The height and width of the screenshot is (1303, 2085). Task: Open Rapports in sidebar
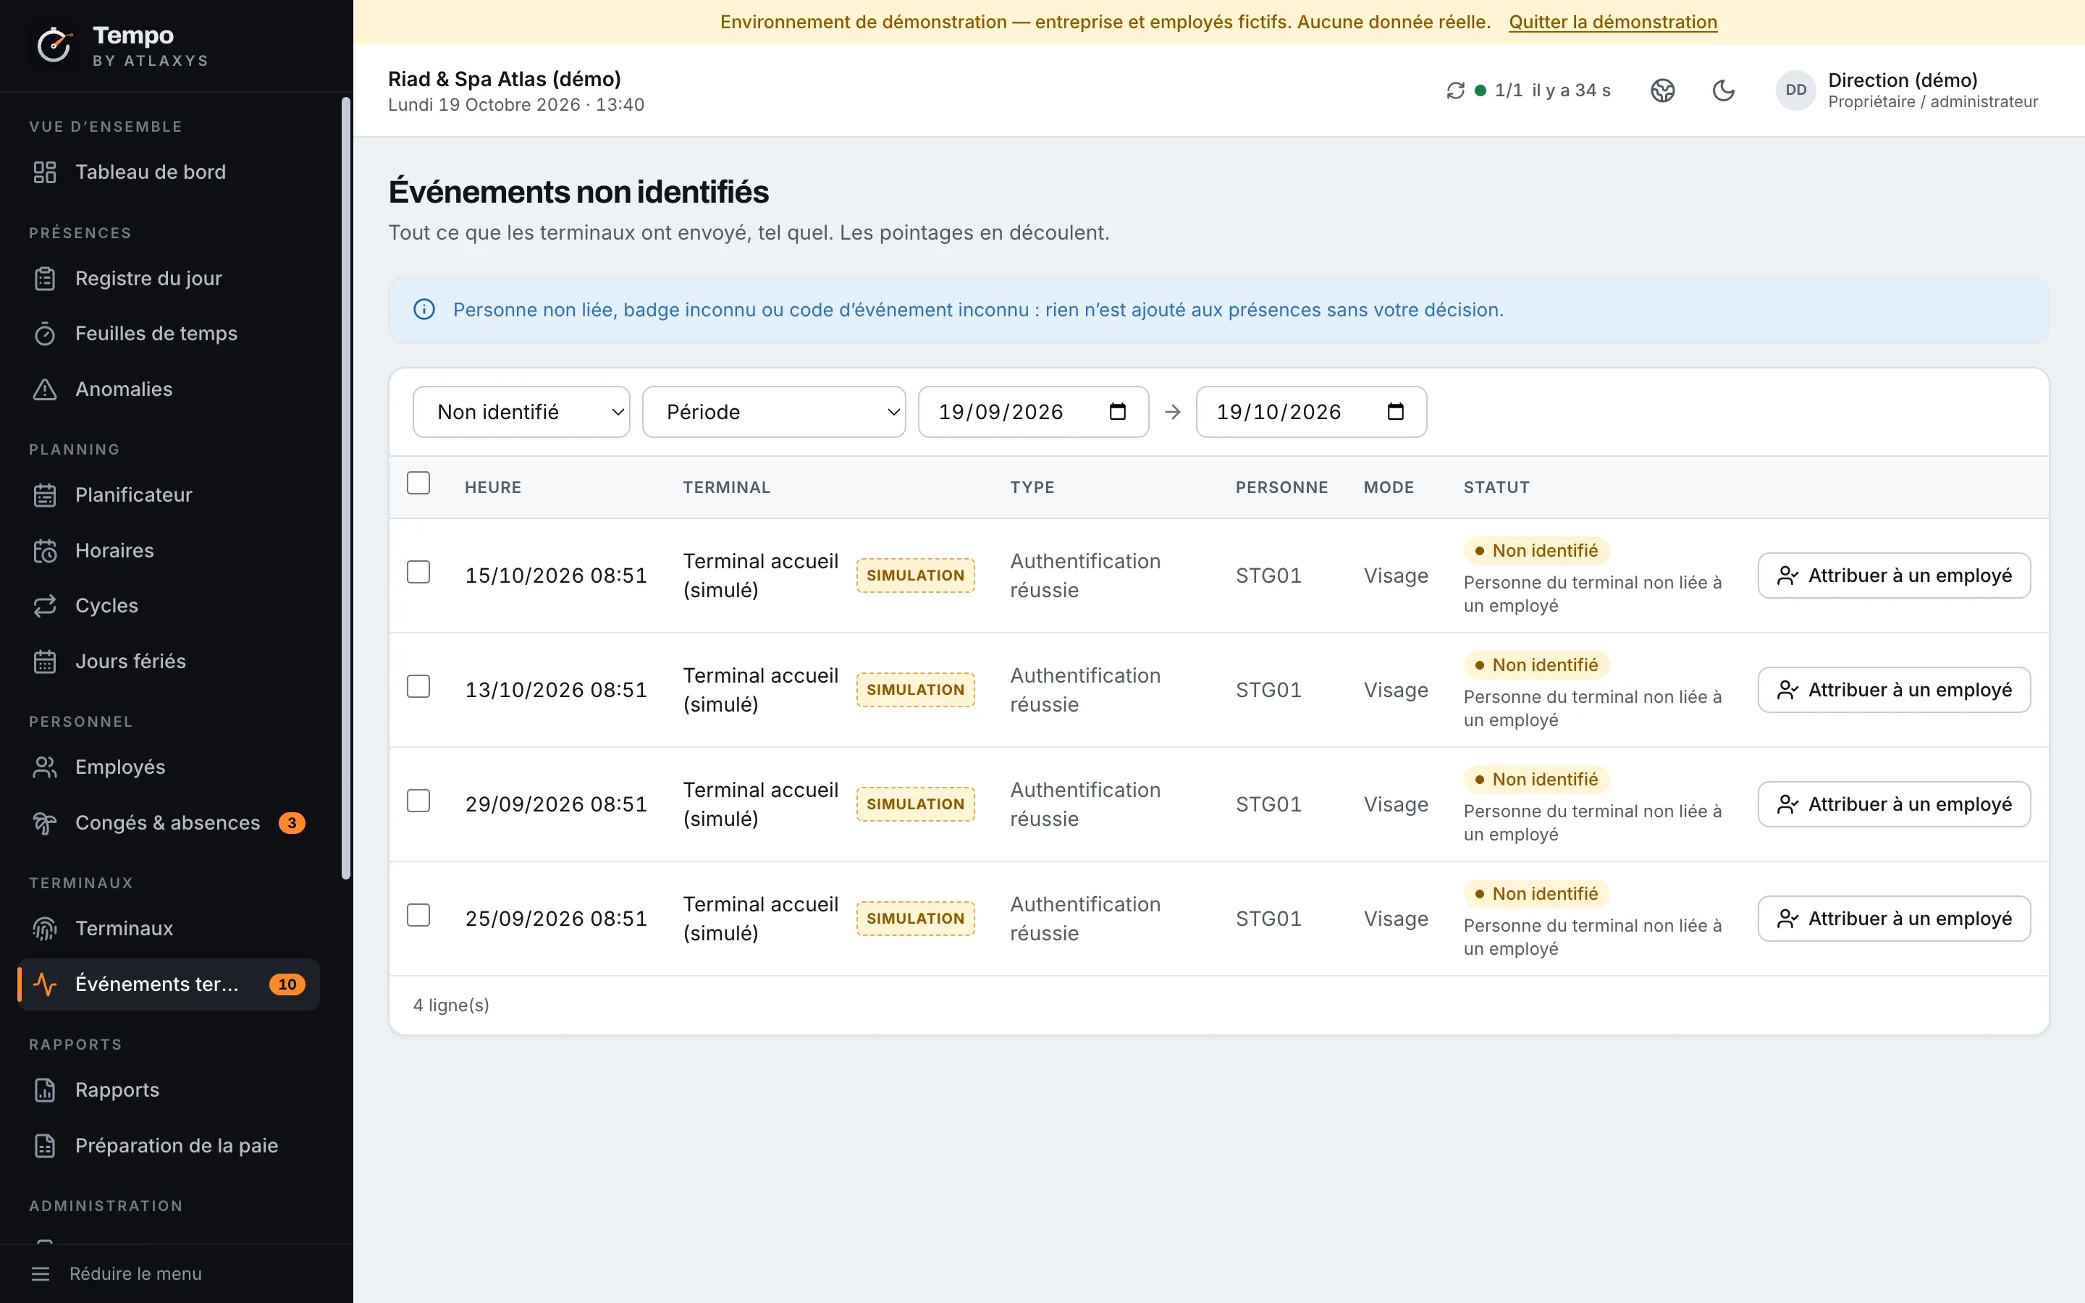click(168, 1090)
